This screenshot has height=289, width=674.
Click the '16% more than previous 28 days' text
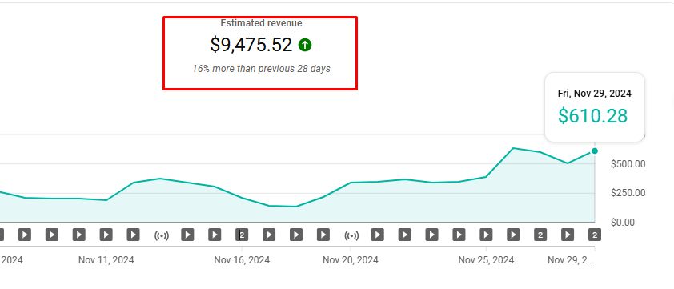pyautogui.click(x=261, y=68)
